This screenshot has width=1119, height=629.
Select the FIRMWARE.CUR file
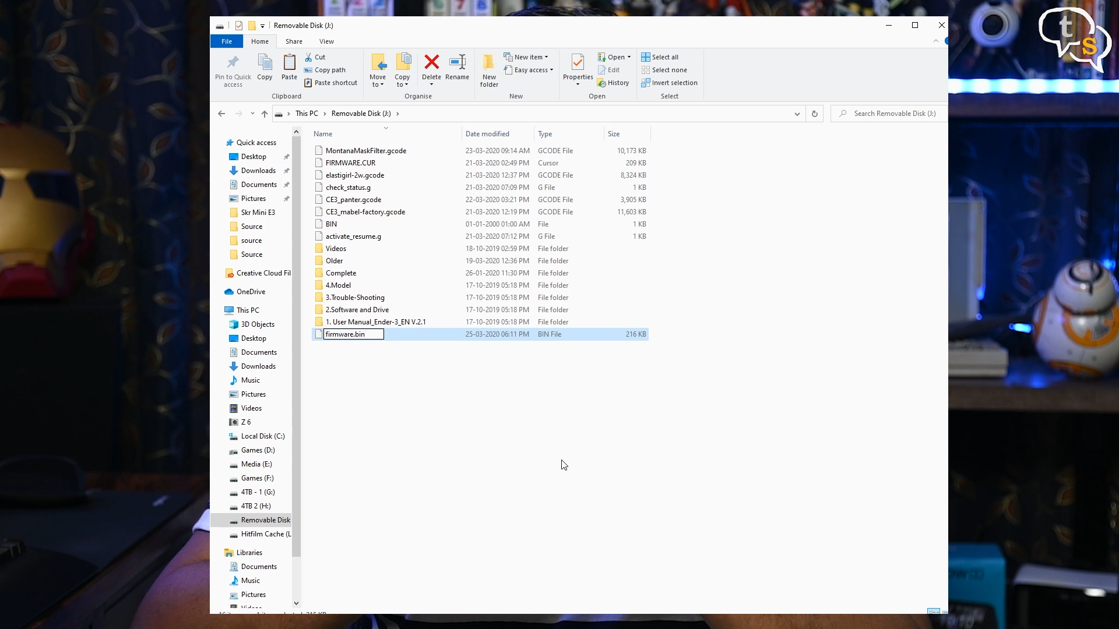(x=350, y=163)
